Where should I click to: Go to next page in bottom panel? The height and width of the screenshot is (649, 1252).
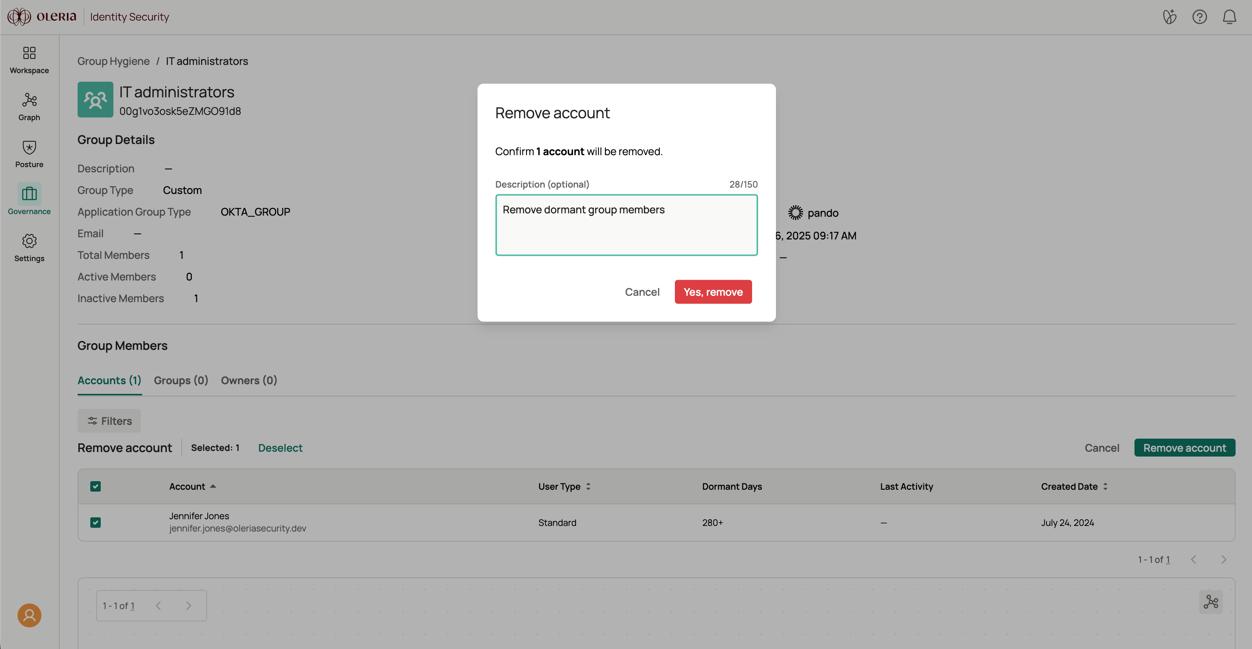click(x=188, y=606)
